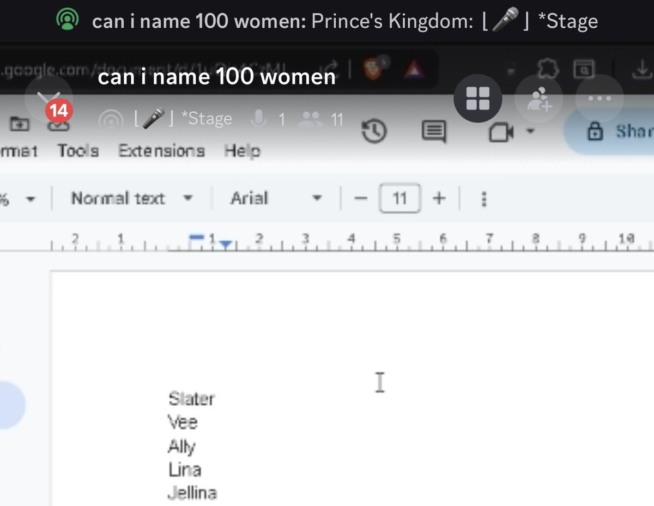The width and height of the screenshot is (654, 506).
Task: Click the blue indent marker on ruler
Action: tap(226, 245)
